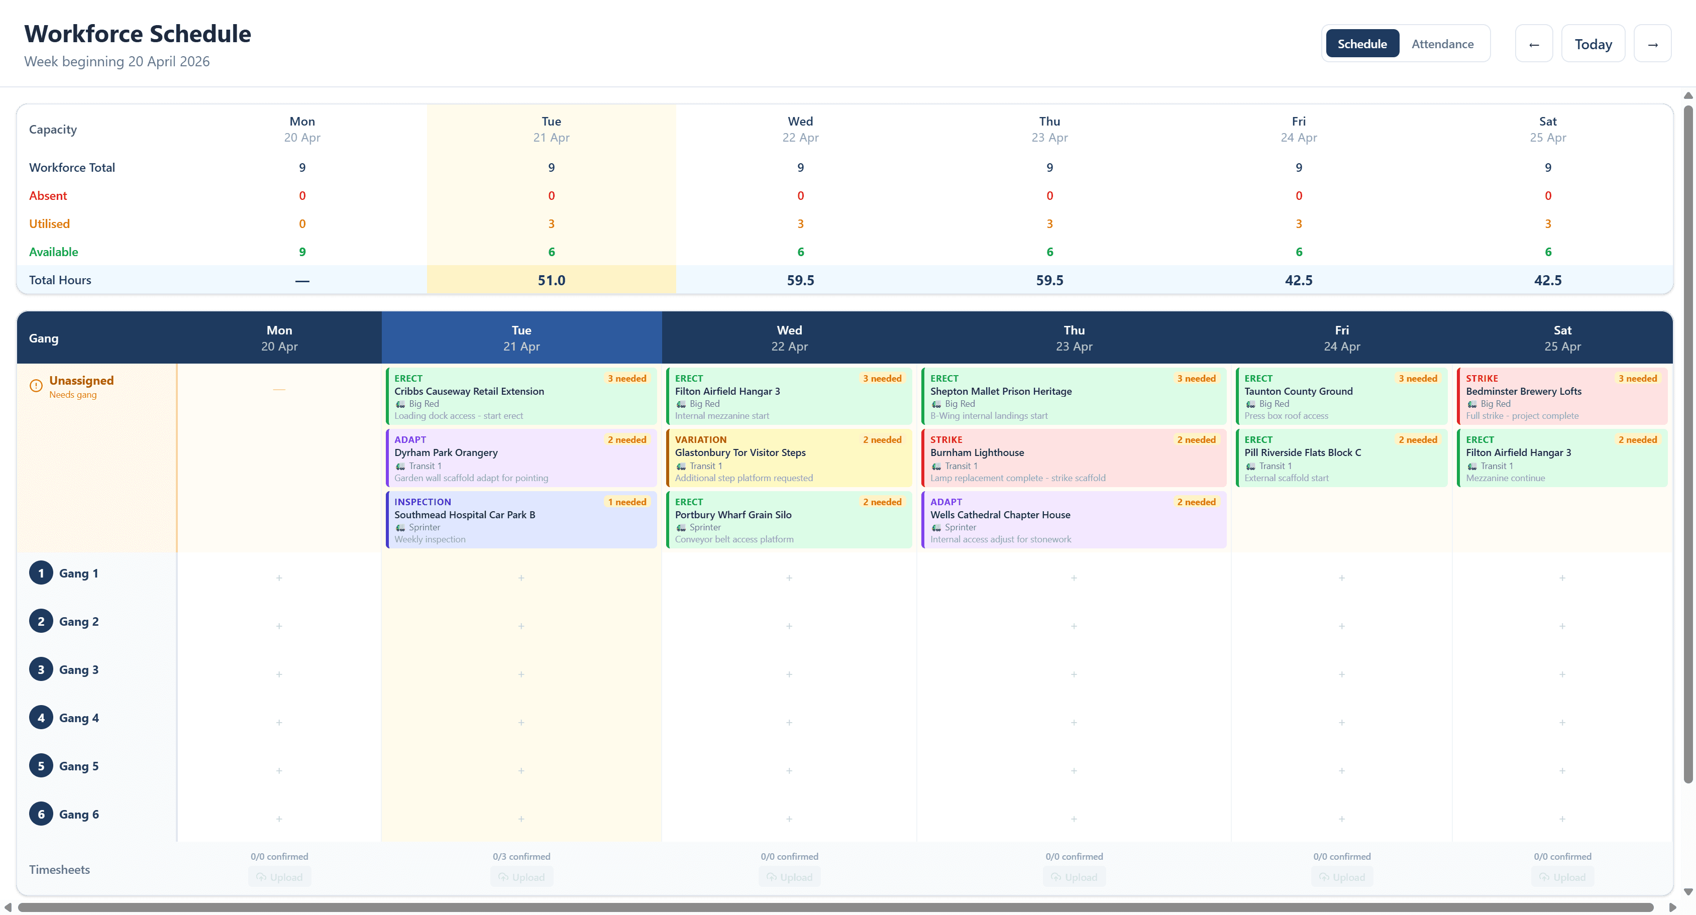Click 'Lamp replacement complete - strike scaffold' note

coord(1018,478)
